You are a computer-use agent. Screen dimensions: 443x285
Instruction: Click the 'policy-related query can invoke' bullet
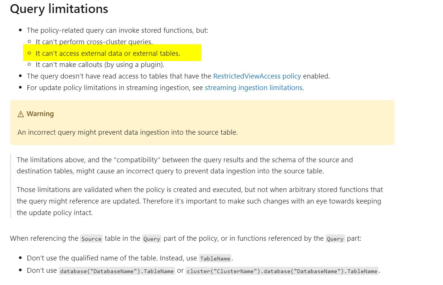pyautogui.click(x=117, y=31)
